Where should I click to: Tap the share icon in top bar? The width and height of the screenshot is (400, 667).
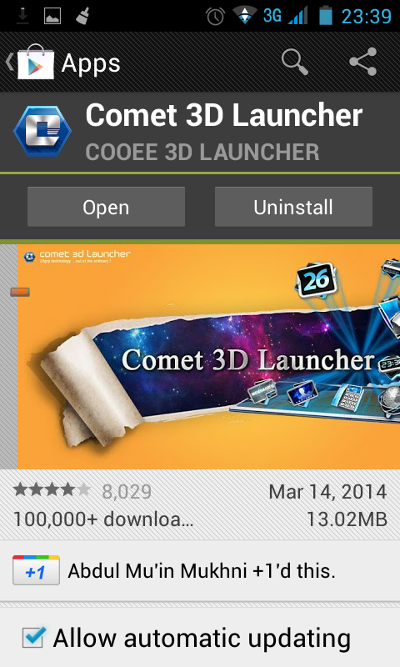pos(363,62)
